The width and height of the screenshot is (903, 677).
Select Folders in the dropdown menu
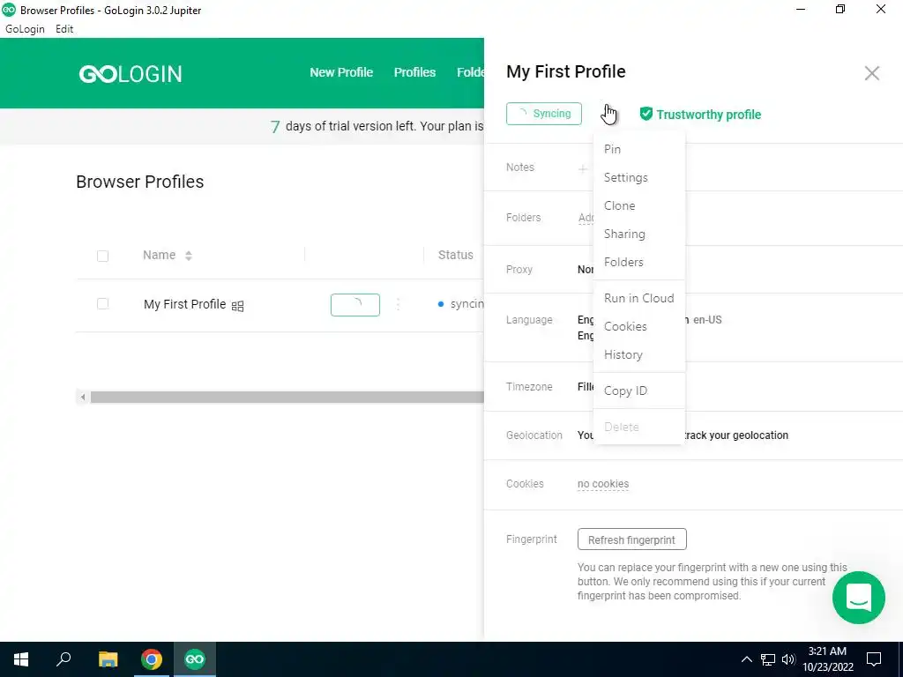pos(639,262)
